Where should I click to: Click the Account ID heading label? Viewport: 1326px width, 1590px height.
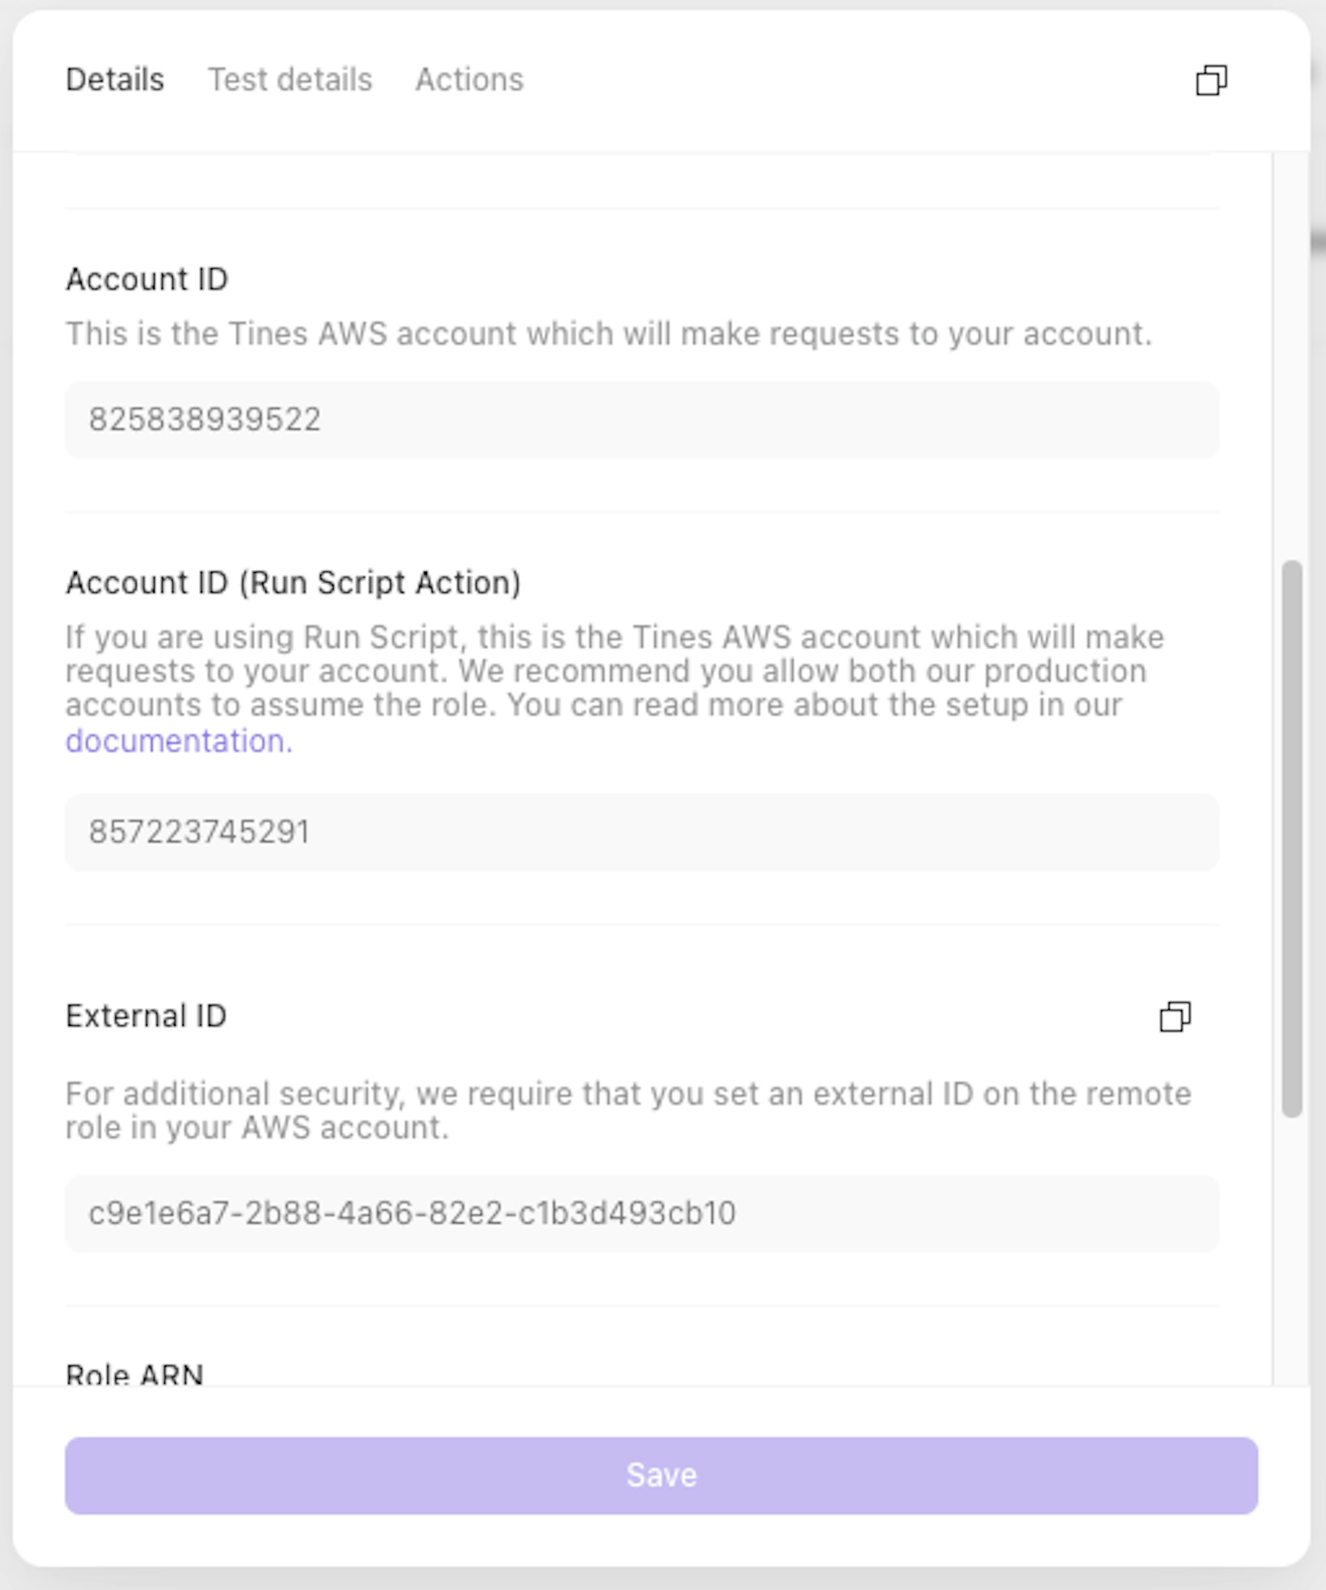pos(147,280)
